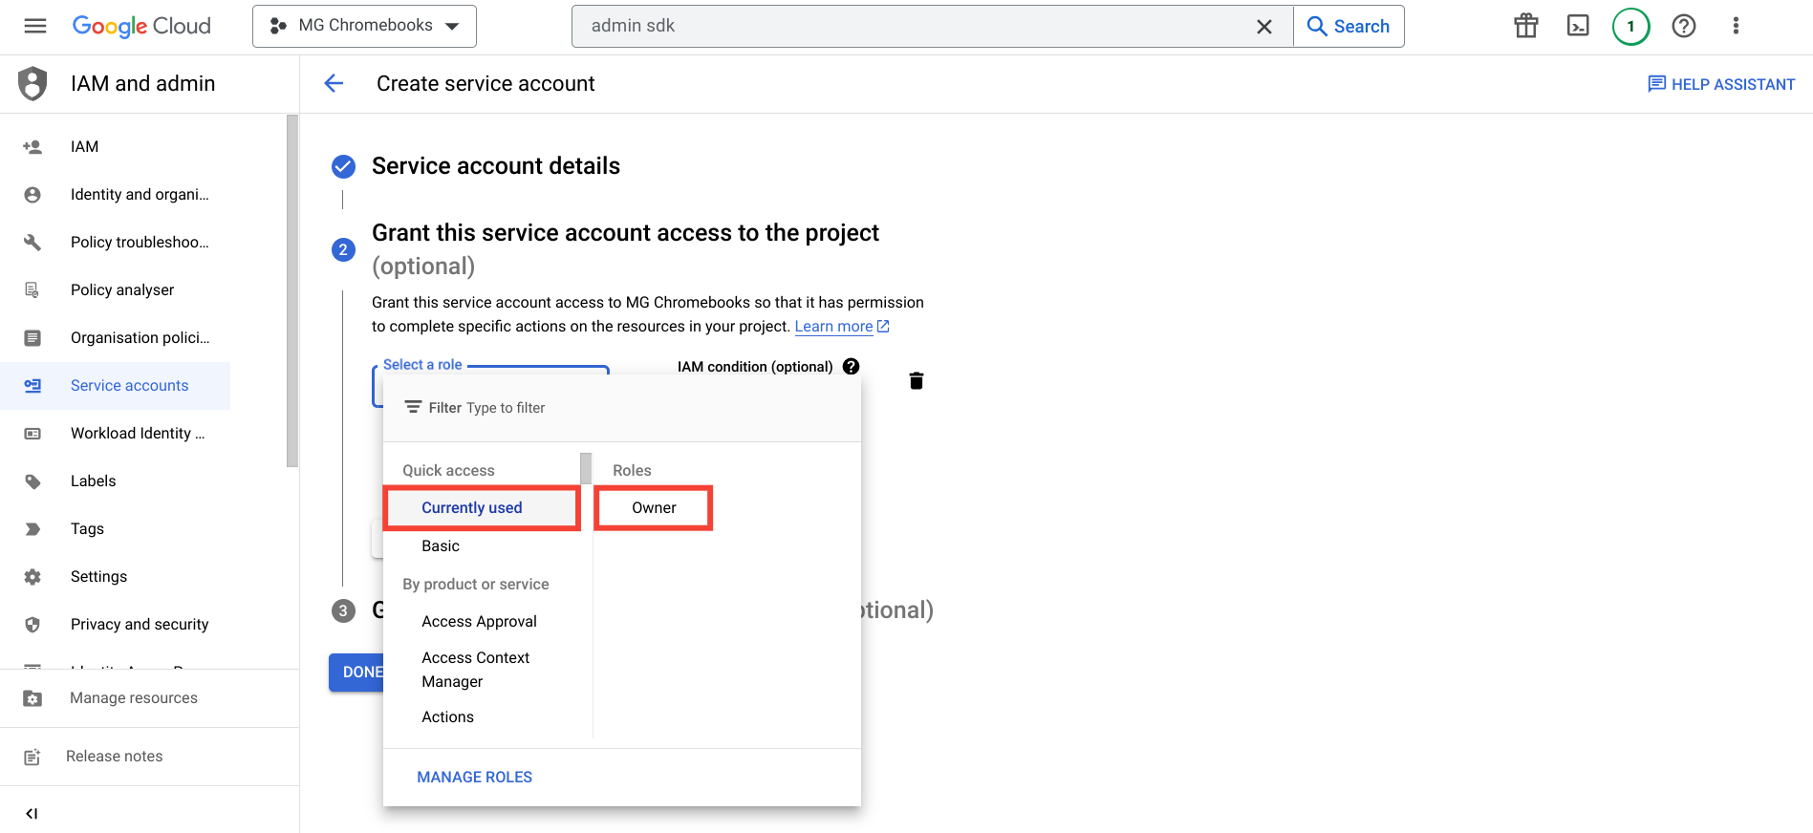Screen dimensions: 1813x833
Task: Click the Filter Type to filter field
Action: coord(622,408)
